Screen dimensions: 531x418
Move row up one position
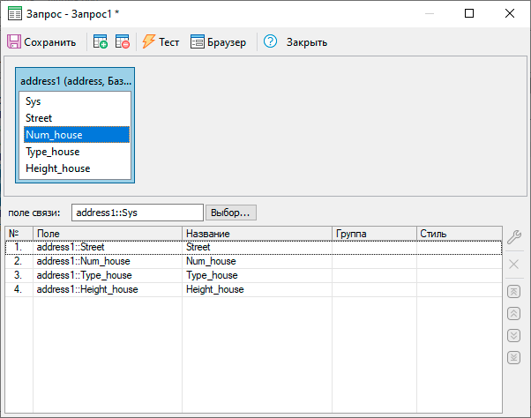[x=514, y=313]
